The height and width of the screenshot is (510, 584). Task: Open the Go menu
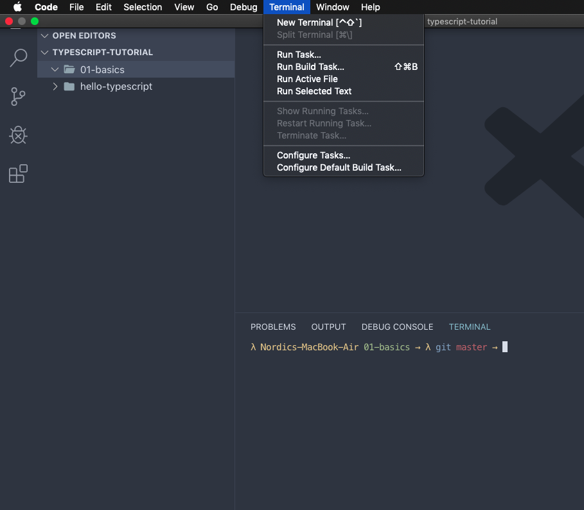[x=212, y=7]
